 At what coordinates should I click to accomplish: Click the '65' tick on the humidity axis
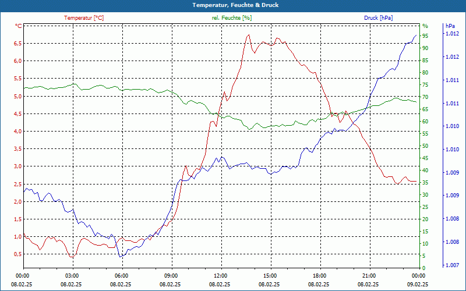coord(425,109)
